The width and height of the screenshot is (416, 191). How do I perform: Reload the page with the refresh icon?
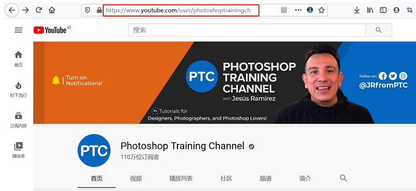click(x=39, y=10)
